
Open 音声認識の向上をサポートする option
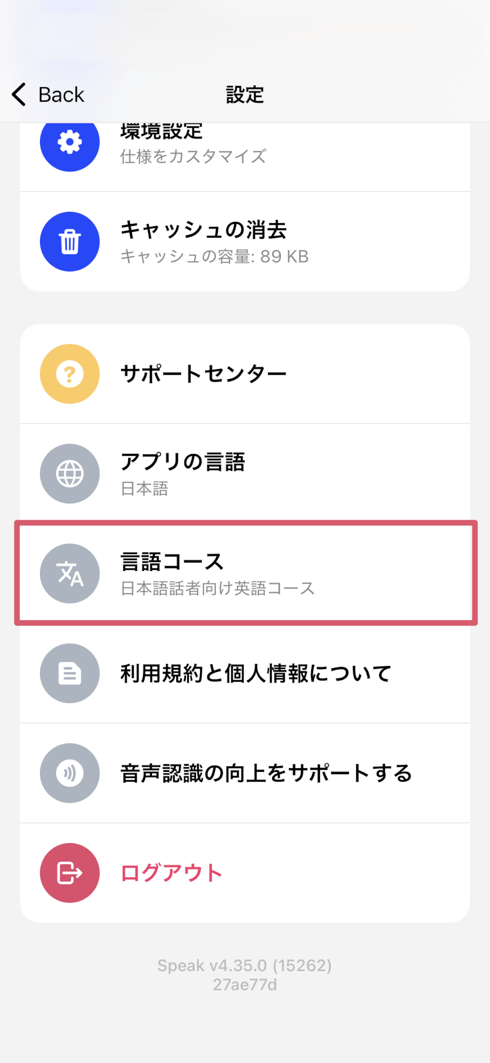[266, 773]
